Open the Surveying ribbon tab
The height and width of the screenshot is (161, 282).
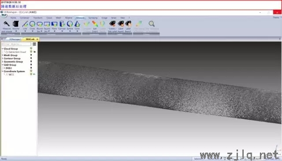93,18
